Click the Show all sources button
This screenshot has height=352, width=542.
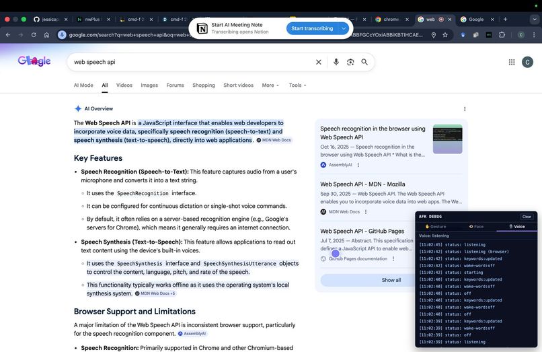tap(391, 280)
